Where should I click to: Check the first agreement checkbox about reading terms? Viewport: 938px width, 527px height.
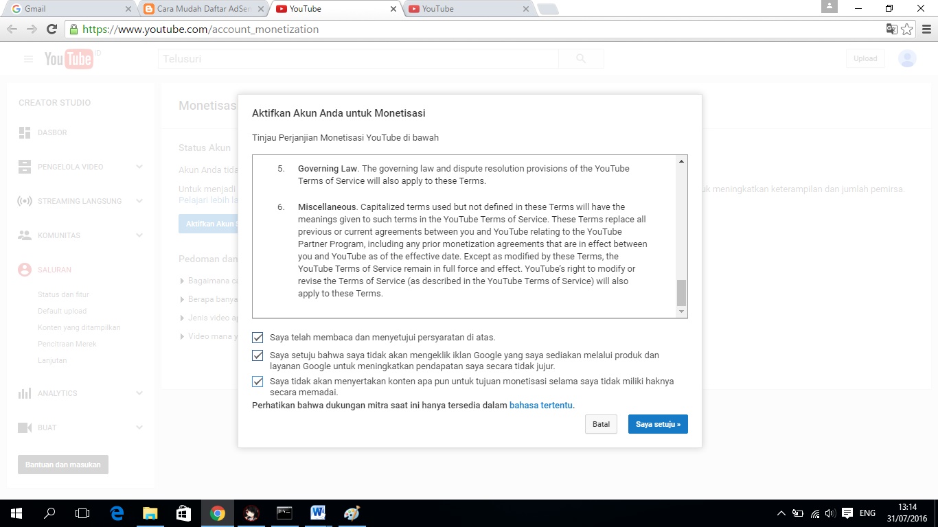click(258, 338)
